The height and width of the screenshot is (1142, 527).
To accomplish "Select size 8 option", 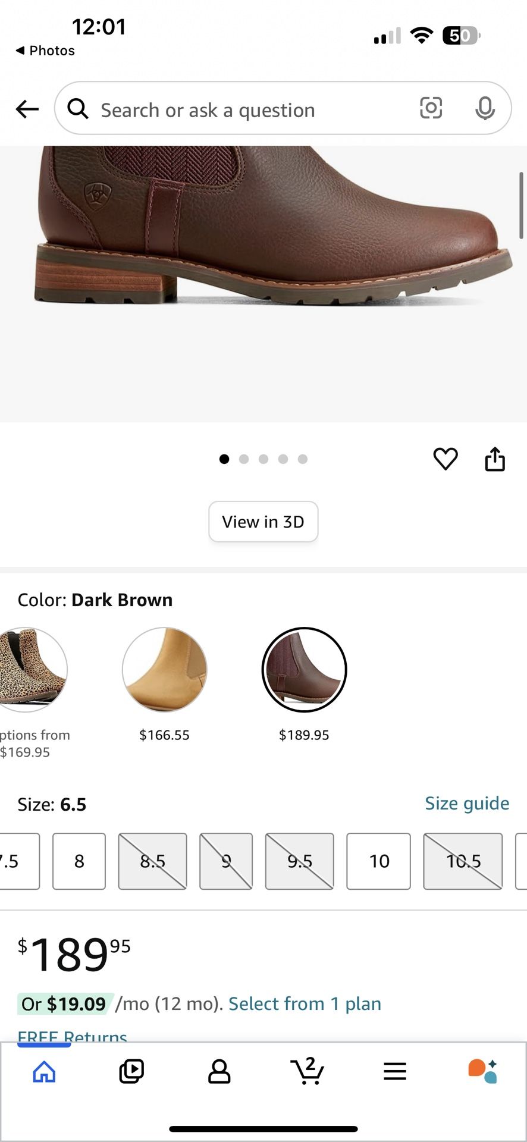I will pyautogui.click(x=79, y=861).
